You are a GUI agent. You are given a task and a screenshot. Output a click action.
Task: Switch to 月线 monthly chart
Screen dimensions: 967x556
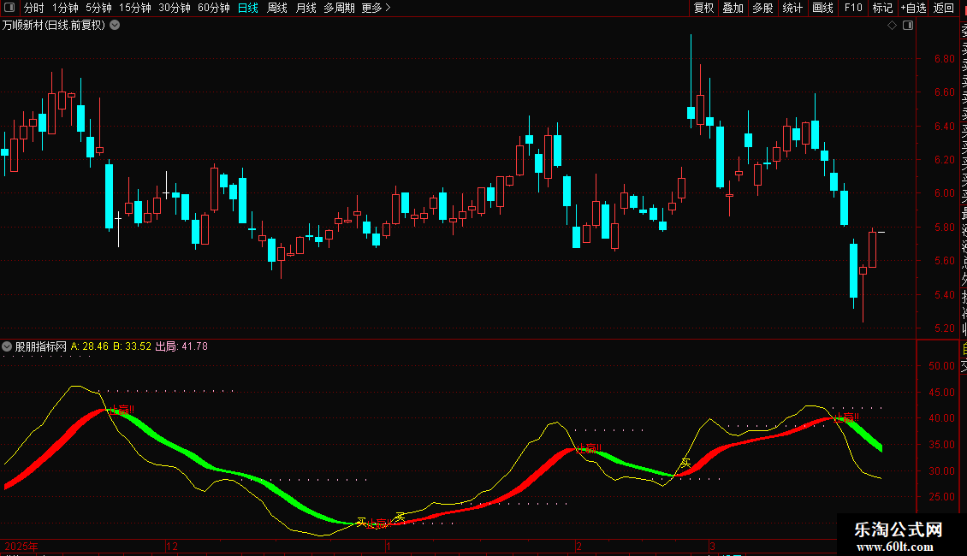(x=306, y=8)
